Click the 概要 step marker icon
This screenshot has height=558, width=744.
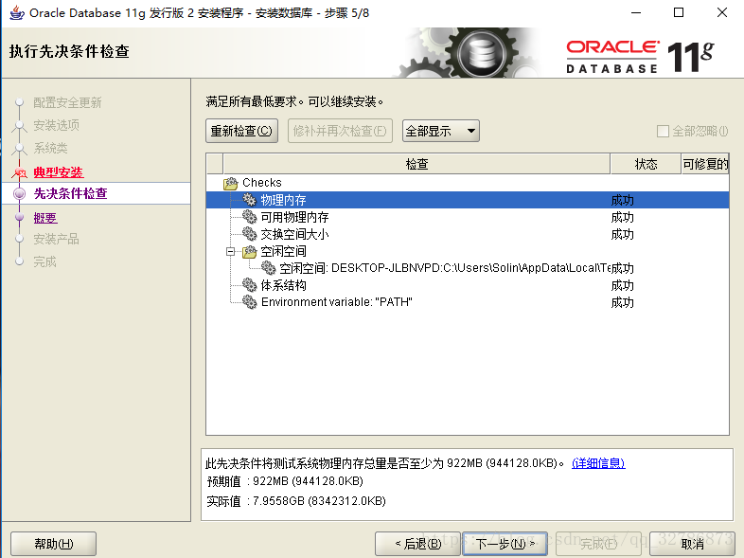click(x=20, y=217)
